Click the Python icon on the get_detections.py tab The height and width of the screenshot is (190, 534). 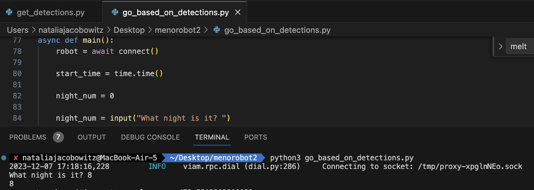coord(9,12)
